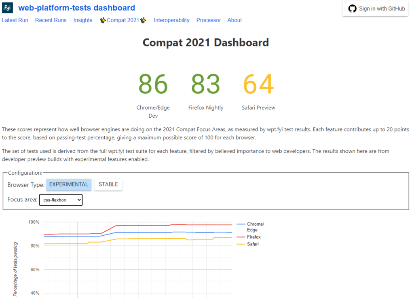Click the 60% axis label

click(35, 269)
